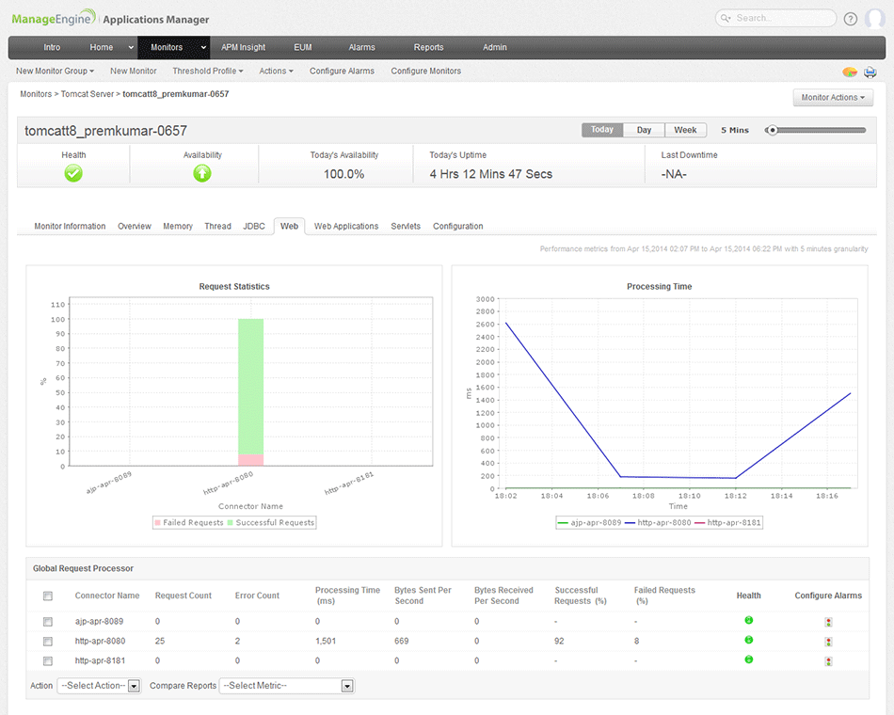Open the APM Insight menu

click(244, 47)
